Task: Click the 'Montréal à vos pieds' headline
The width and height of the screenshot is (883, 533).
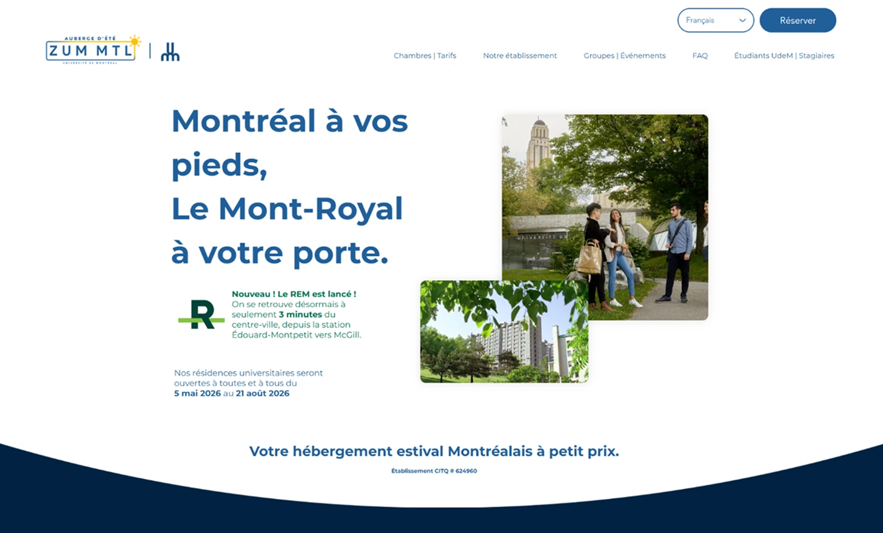Action: click(x=289, y=143)
